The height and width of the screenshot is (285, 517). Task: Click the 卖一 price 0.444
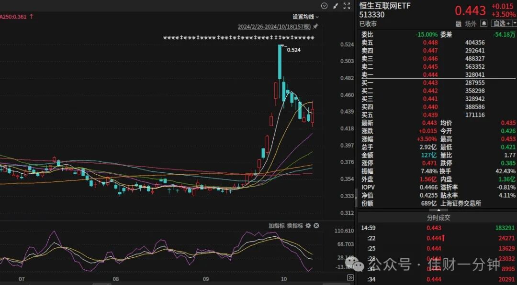pos(431,74)
